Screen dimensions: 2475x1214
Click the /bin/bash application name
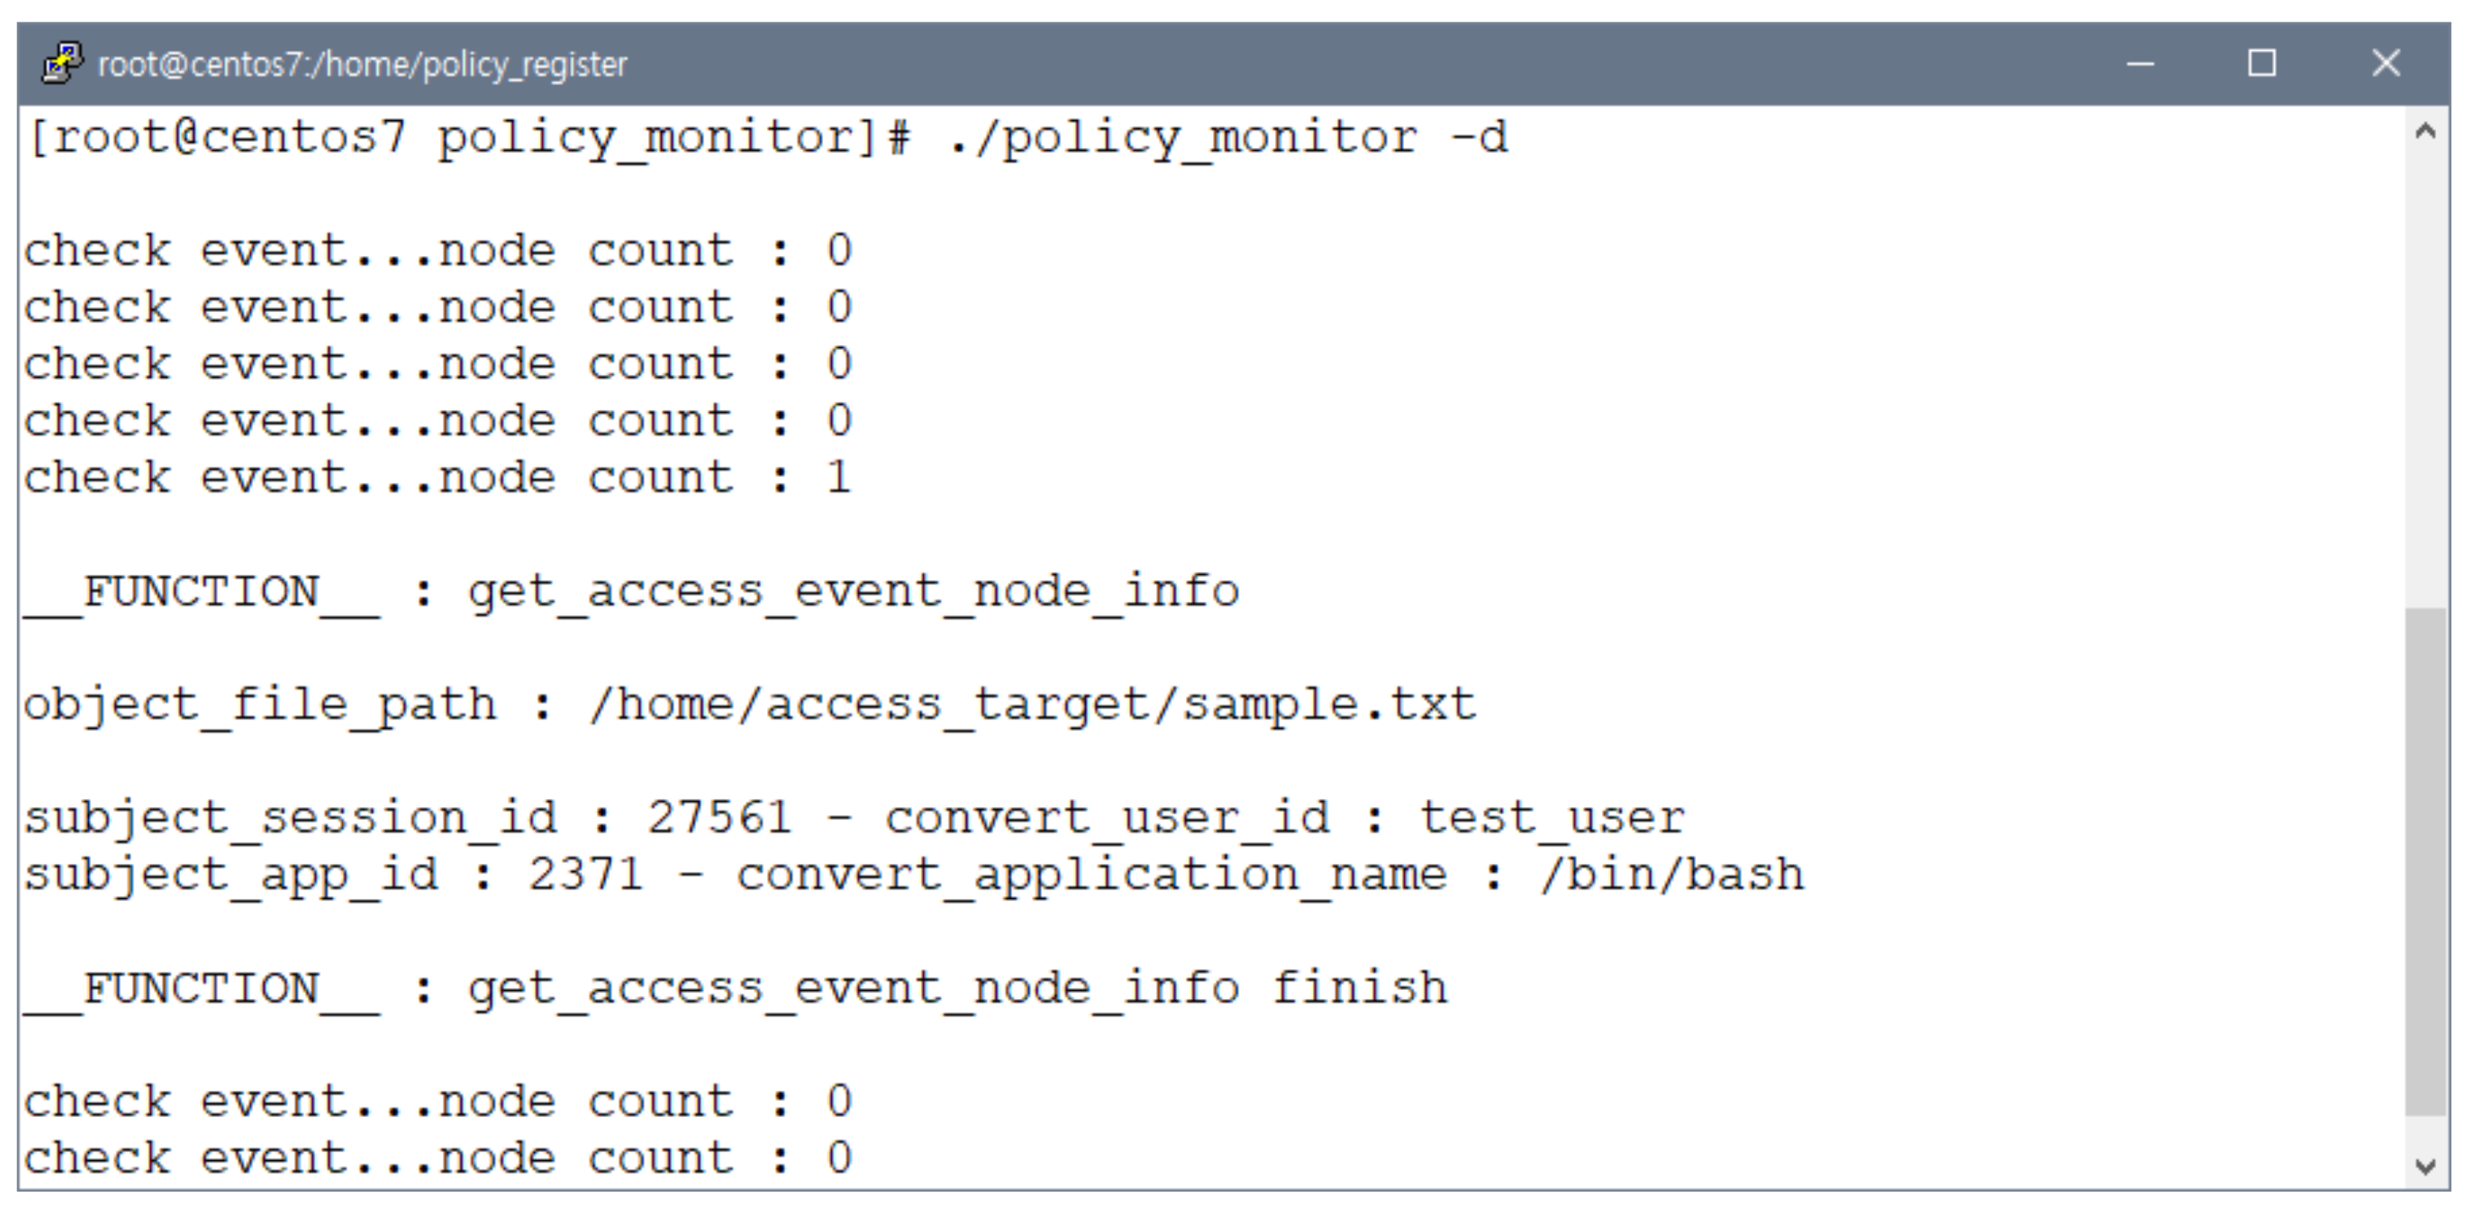(x=1671, y=874)
